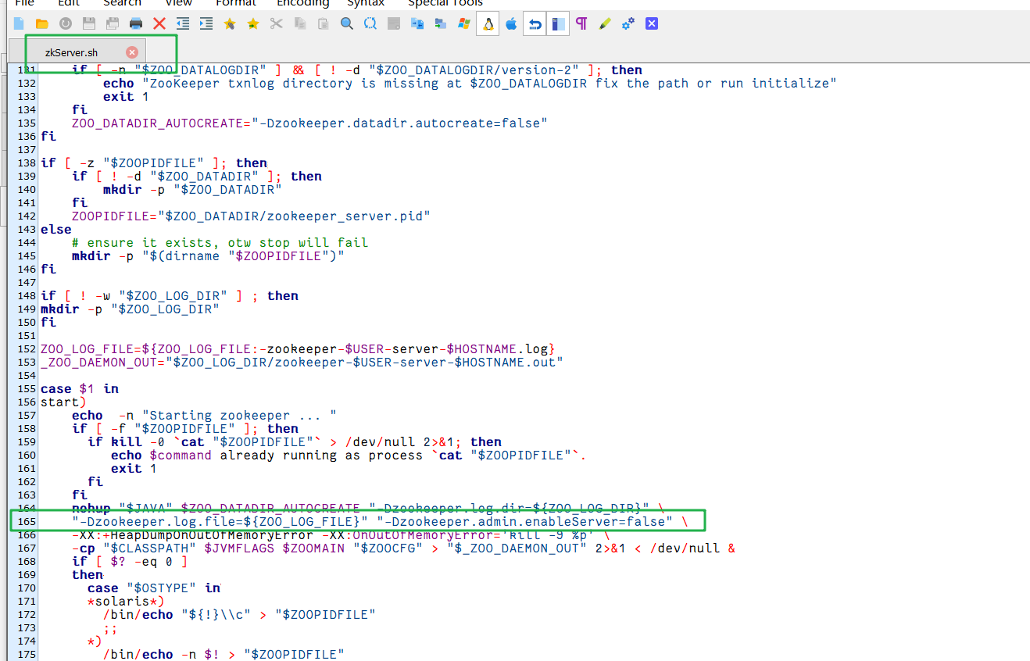Toggle word wrap arrow icon
This screenshot has width=1030, height=661.
535,23
